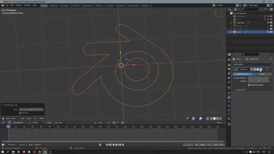
Task: Open the subdivision modifier extras chevron menu
Action: pos(264,69)
